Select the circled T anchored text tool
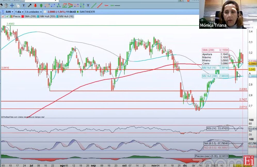 (x=88, y=6)
